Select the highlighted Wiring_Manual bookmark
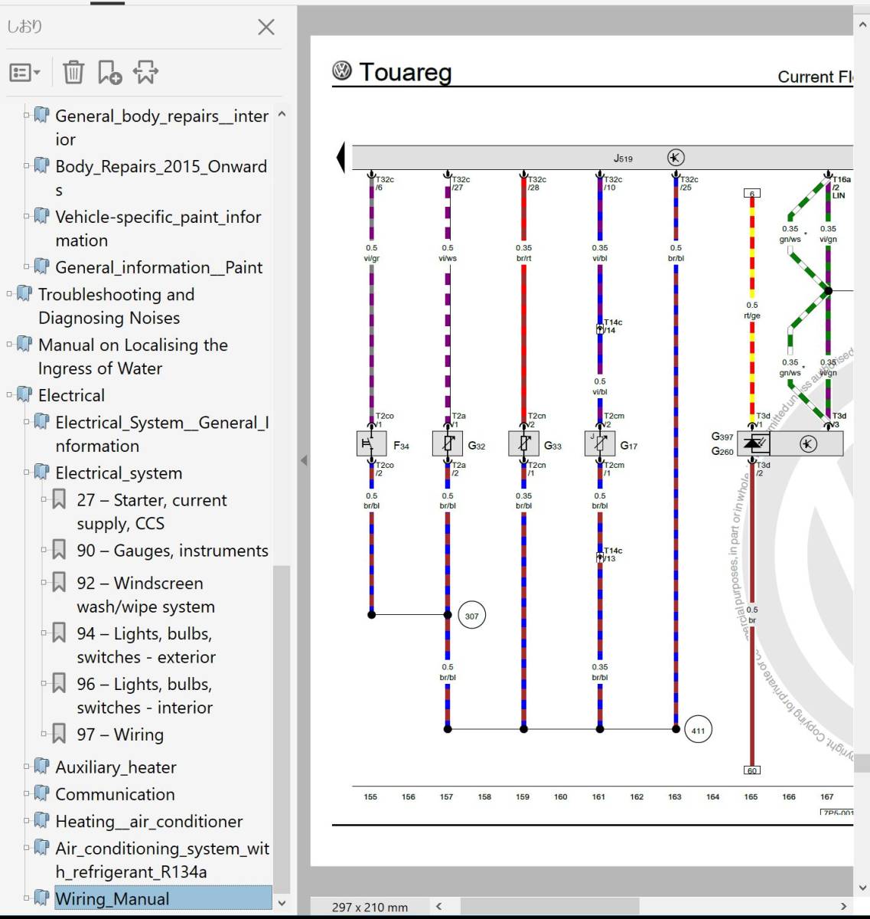 tap(163, 898)
